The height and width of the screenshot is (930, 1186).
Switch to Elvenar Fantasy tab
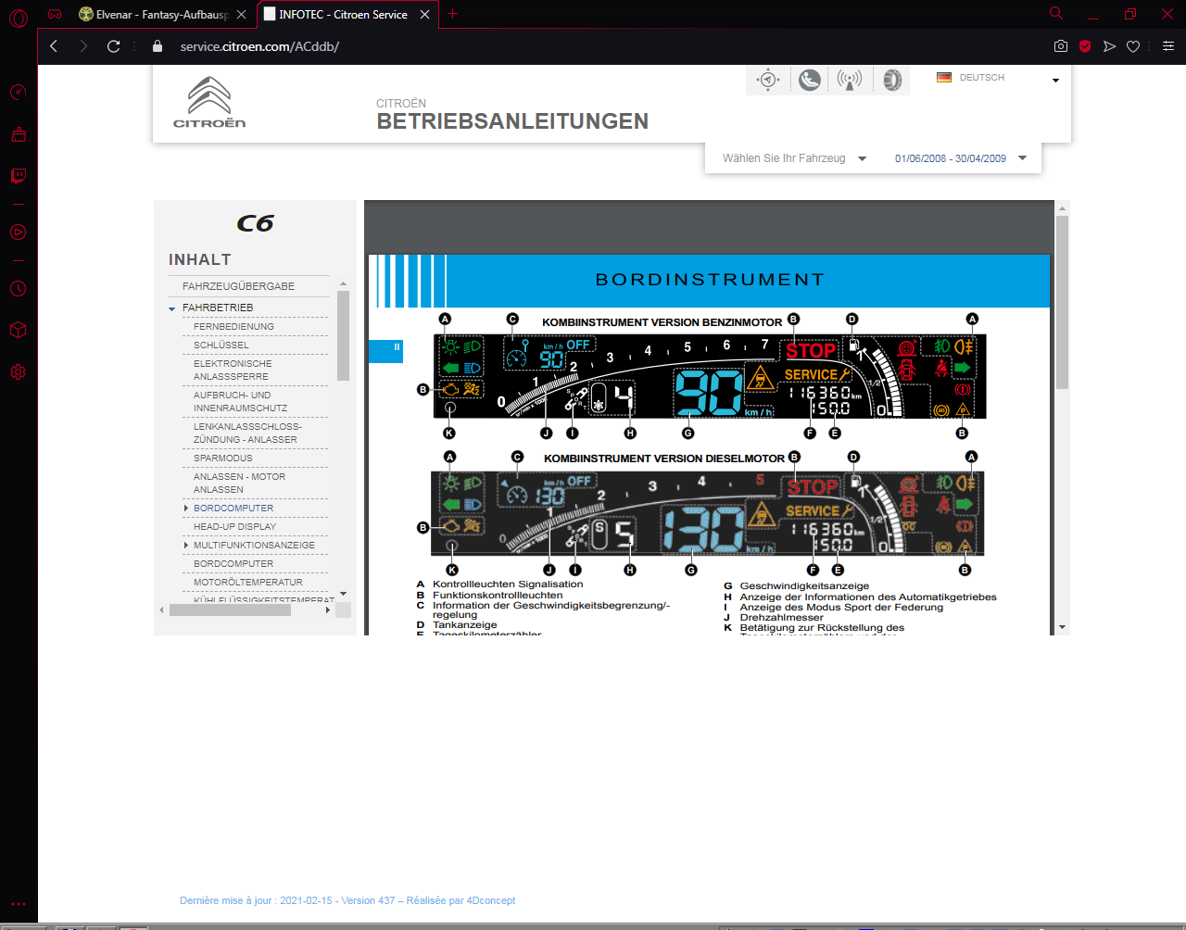(161, 15)
